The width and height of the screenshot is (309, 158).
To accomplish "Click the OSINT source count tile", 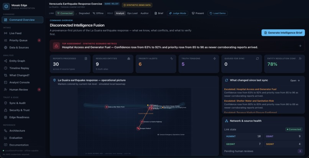I will click(x=283, y=136).
